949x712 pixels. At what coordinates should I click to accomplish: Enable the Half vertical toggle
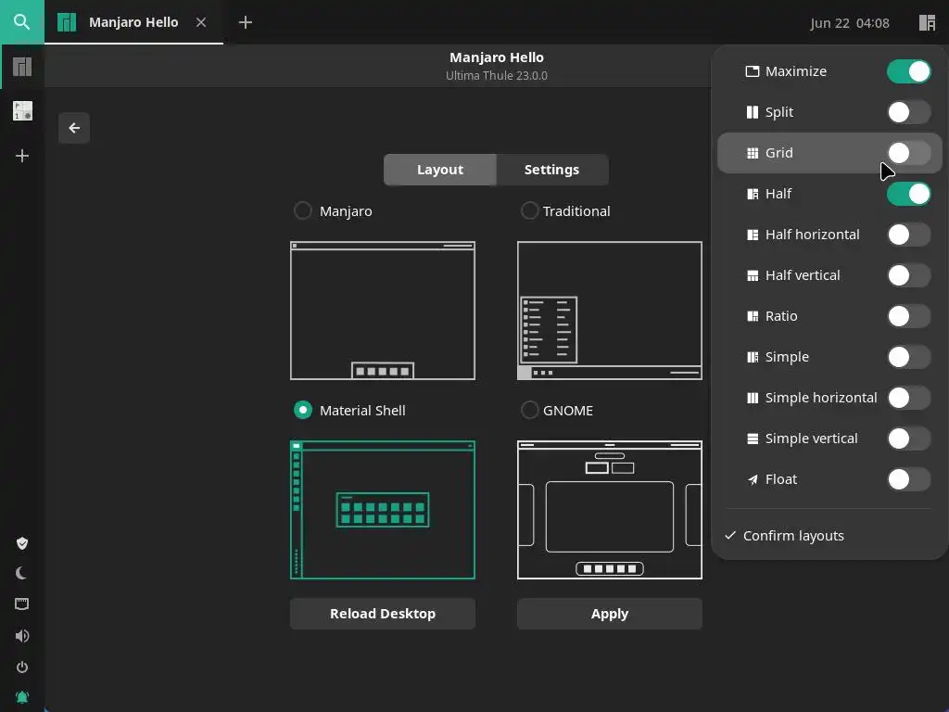coord(908,275)
